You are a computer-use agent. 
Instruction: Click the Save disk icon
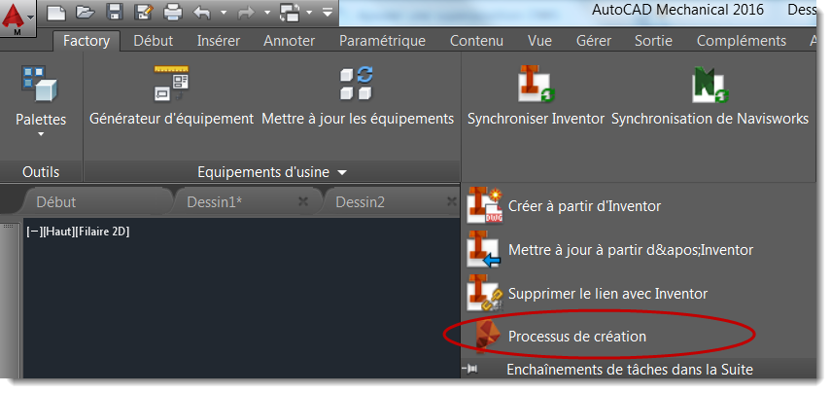pos(114,12)
